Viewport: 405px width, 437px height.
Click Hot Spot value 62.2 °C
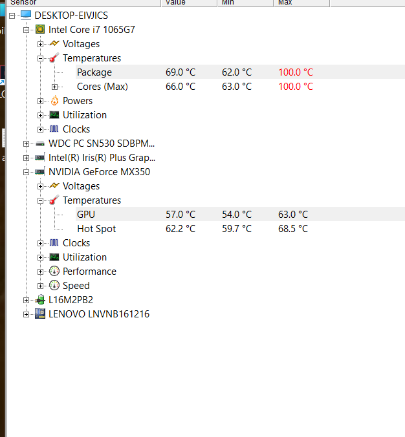tap(181, 229)
